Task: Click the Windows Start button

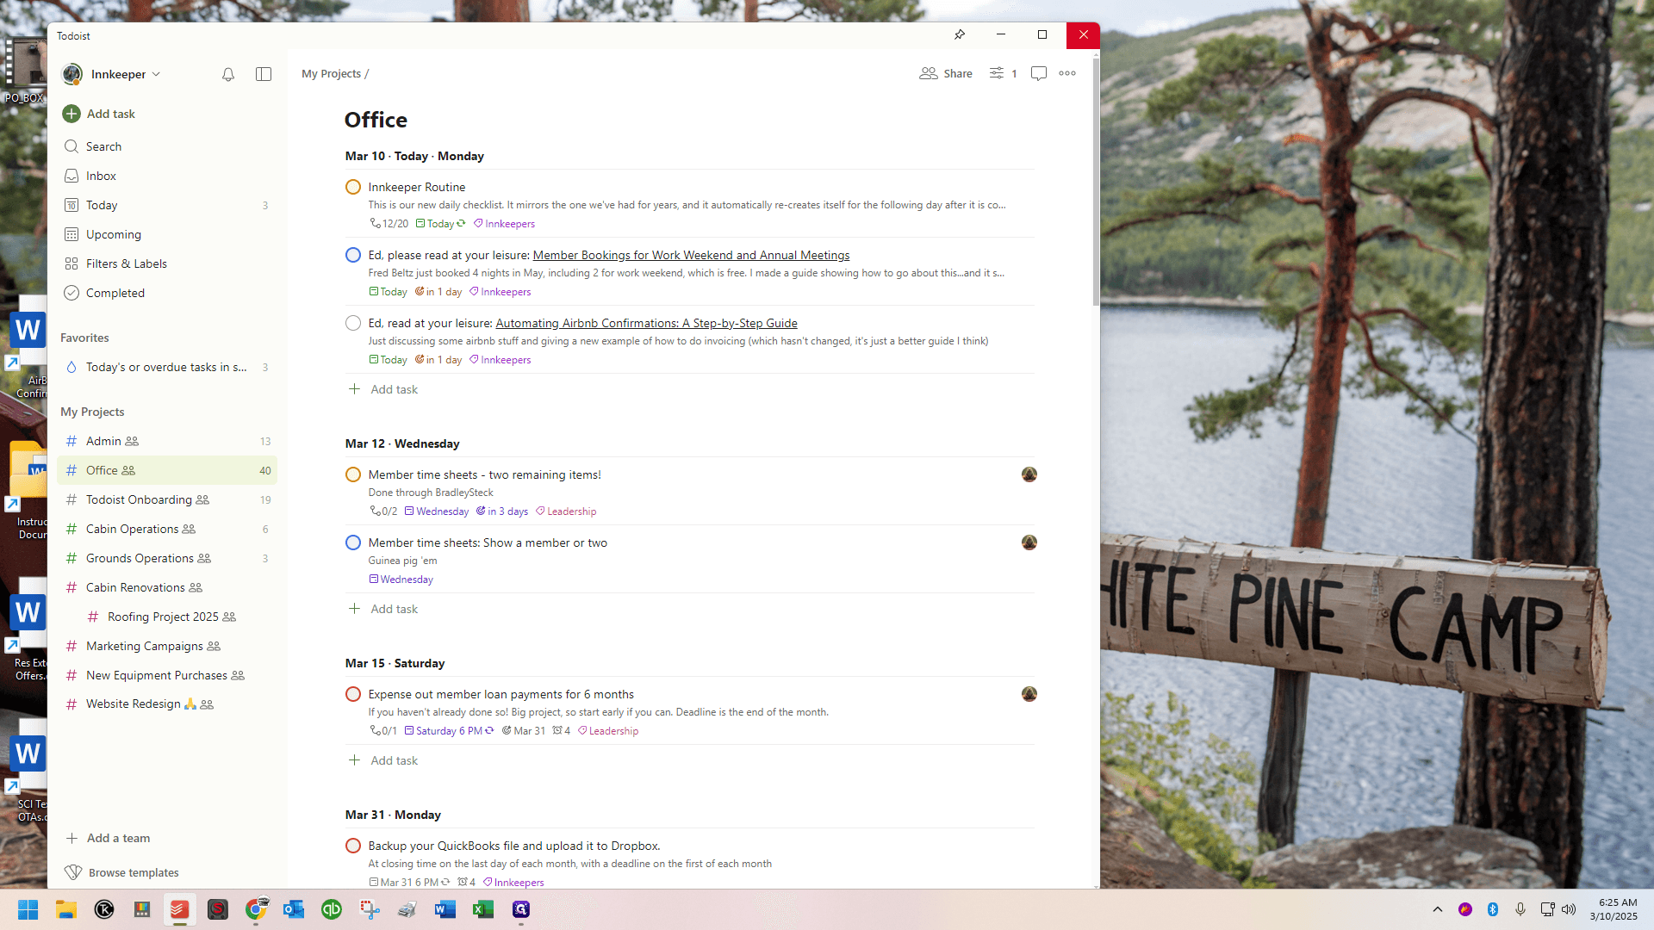Action: (28, 909)
